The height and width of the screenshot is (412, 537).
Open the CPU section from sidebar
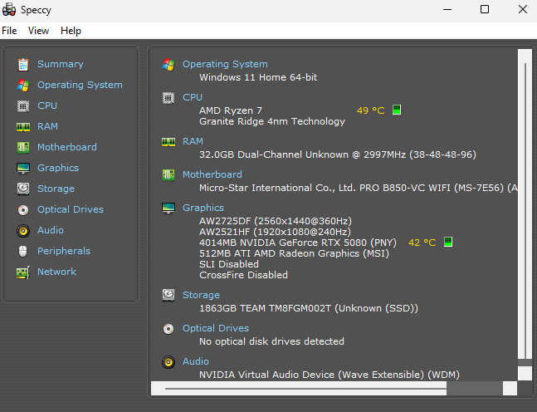tap(47, 105)
